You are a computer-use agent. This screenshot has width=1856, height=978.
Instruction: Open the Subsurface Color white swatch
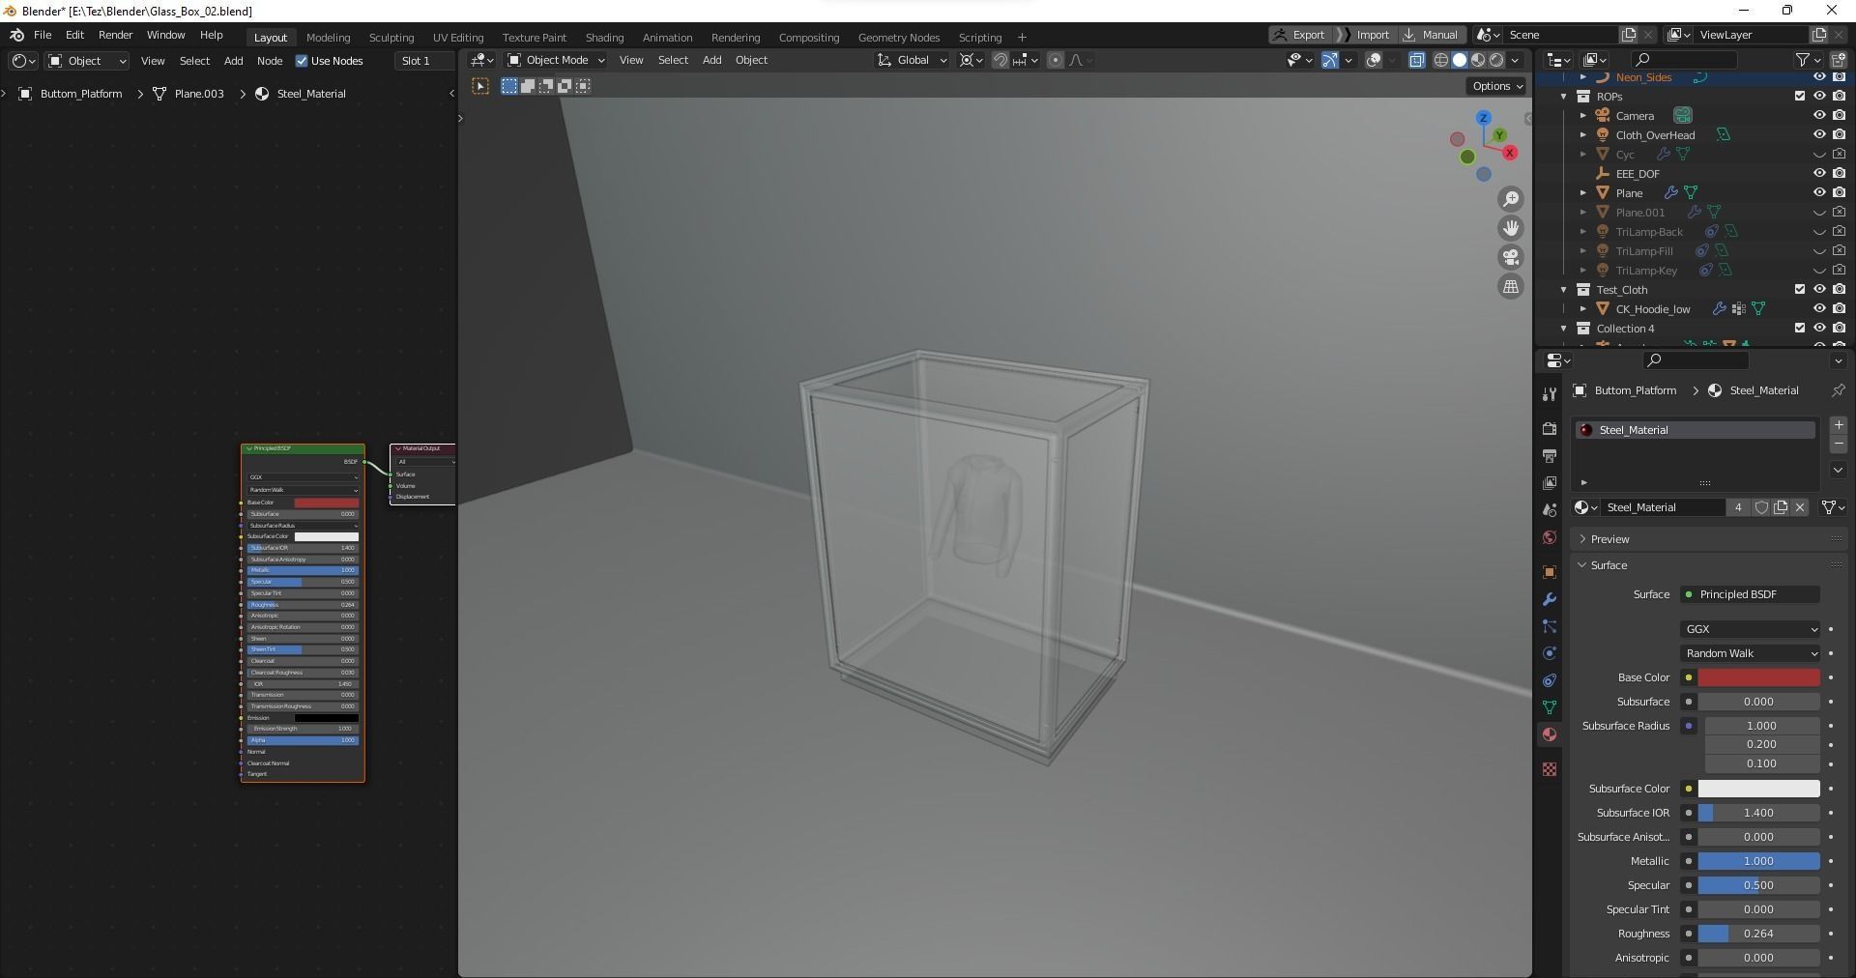[x=1758, y=789]
